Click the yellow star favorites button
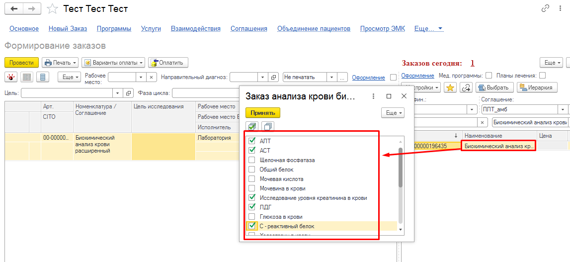Screen dimensions: 570x262 pyautogui.click(x=450, y=87)
